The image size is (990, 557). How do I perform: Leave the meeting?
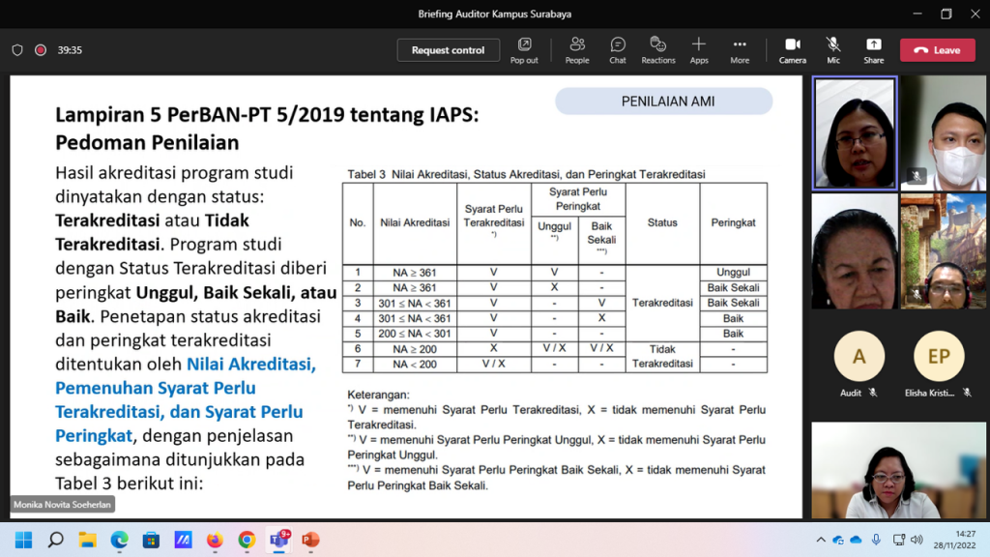click(x=937, y=50)
